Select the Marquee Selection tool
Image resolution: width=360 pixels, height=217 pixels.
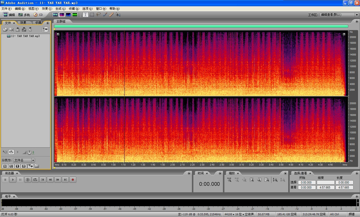coord(92,15)
